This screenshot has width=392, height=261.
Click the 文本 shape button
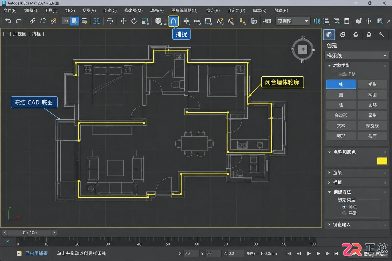341,126
